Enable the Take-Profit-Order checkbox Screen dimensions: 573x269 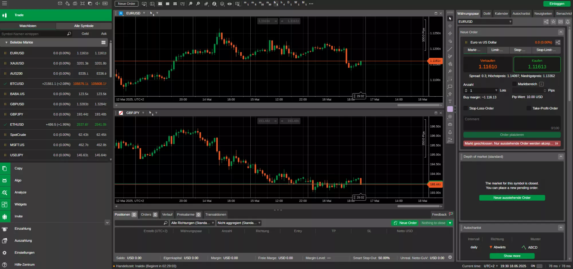click(529, 108)
